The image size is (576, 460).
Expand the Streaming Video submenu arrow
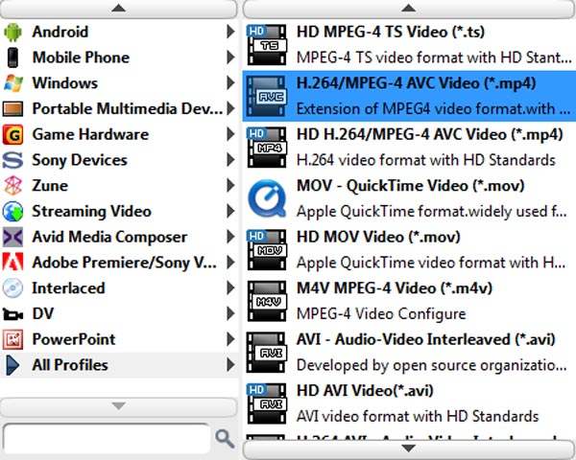pyautogui.click(x=230, y=211)
